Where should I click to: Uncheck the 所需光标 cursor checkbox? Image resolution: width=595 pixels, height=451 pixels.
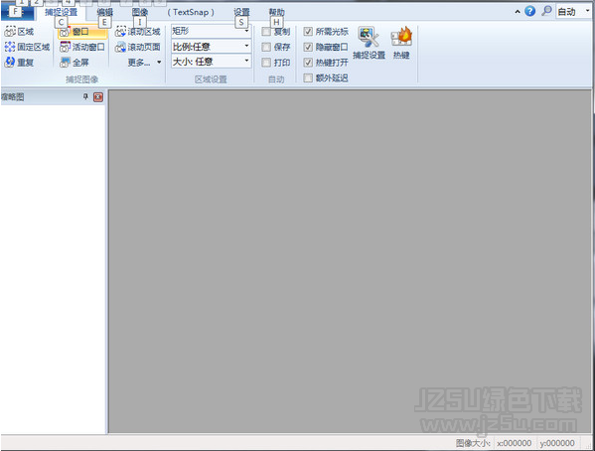(x=308, y=32)
